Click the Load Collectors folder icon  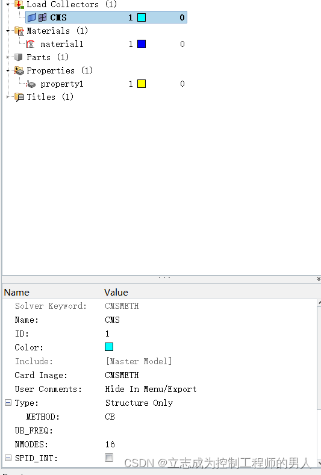tap(19, 4)
